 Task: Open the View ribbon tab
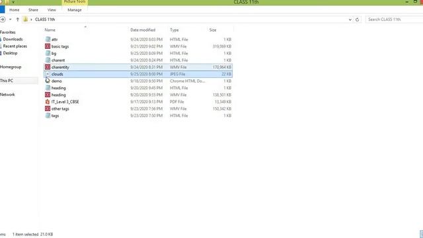click(52, 10)
